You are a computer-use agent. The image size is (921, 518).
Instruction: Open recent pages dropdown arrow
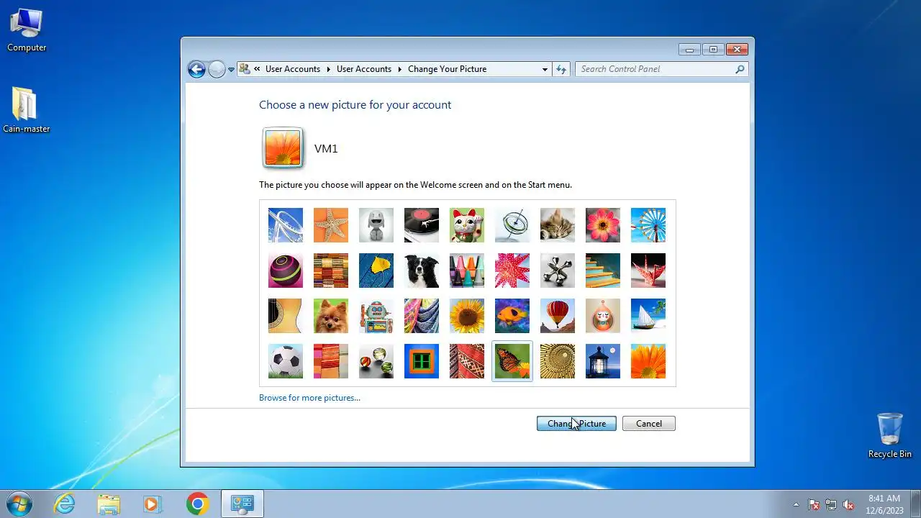click(231, 70)
